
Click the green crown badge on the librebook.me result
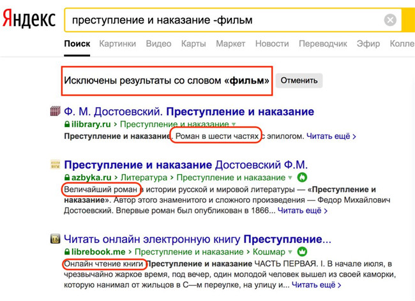(x=302, y=252)
